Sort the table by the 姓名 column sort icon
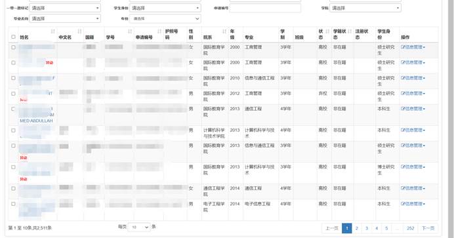 [x=52, y=31]
